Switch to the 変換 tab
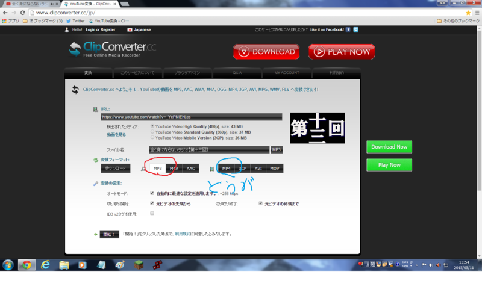 [x=88, y=73]
